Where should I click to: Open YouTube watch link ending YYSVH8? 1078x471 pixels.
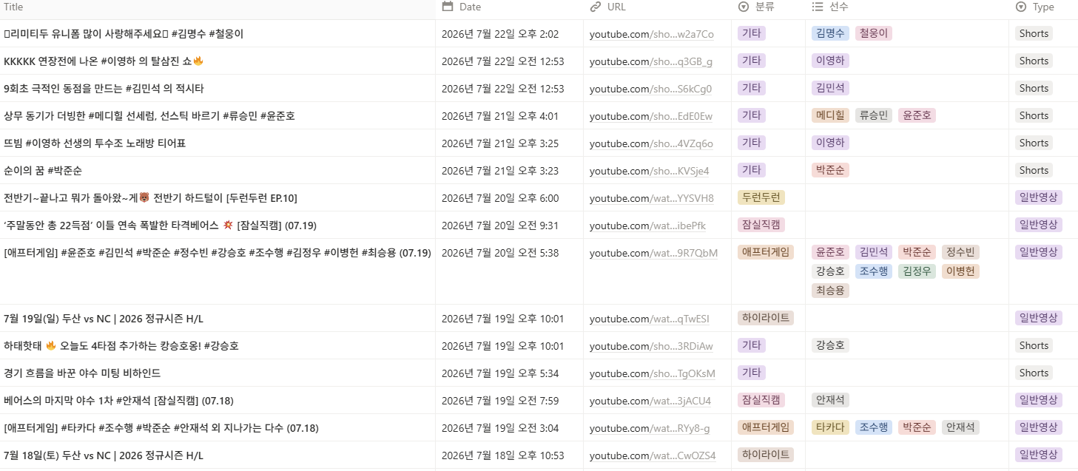pos(652,198)
